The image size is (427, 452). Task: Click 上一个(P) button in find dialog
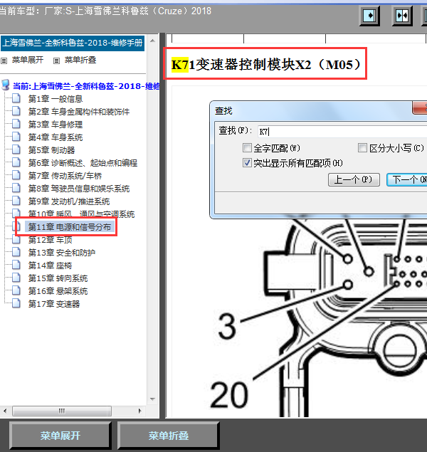pyautogui.click(x=354, y=179)
